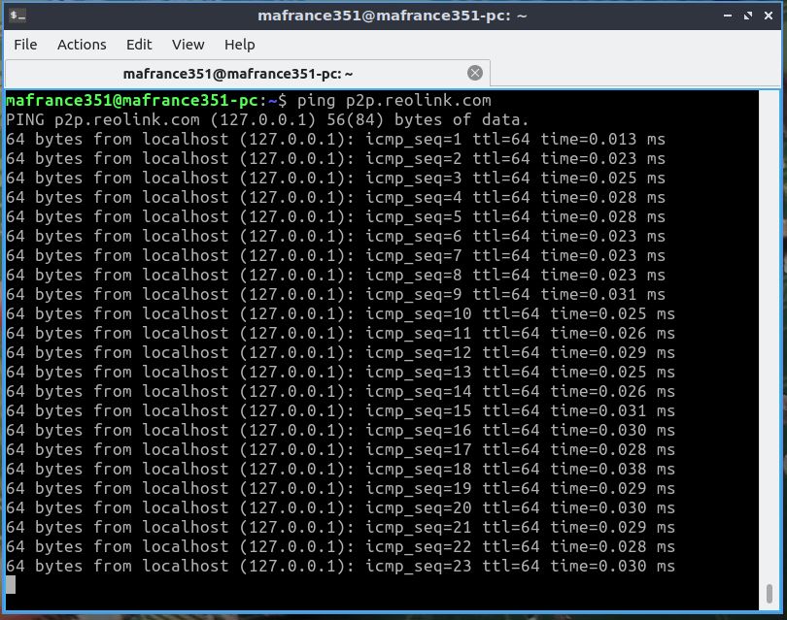This screenshot has width=787, height=620.
Task: Close the terminal tab with the X icon
Action: coord(475,73)
